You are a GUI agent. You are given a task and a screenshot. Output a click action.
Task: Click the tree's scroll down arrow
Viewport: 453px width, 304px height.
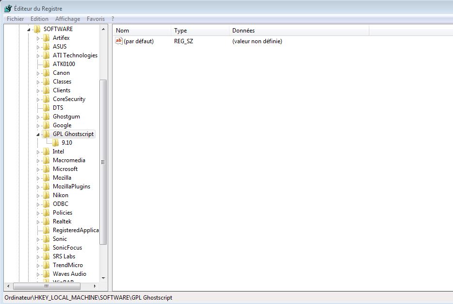coord(103,278)
